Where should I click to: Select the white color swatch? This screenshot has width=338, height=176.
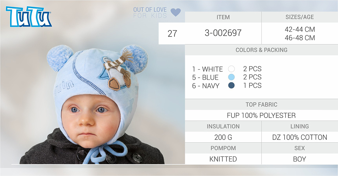231,69
